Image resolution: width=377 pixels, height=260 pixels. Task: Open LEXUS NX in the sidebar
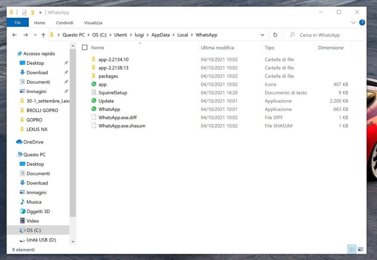coord(37,129)
